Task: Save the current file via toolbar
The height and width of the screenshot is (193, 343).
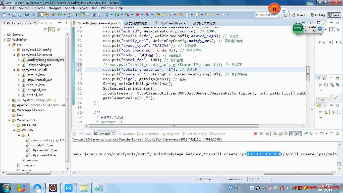Action: coord(14,15)
